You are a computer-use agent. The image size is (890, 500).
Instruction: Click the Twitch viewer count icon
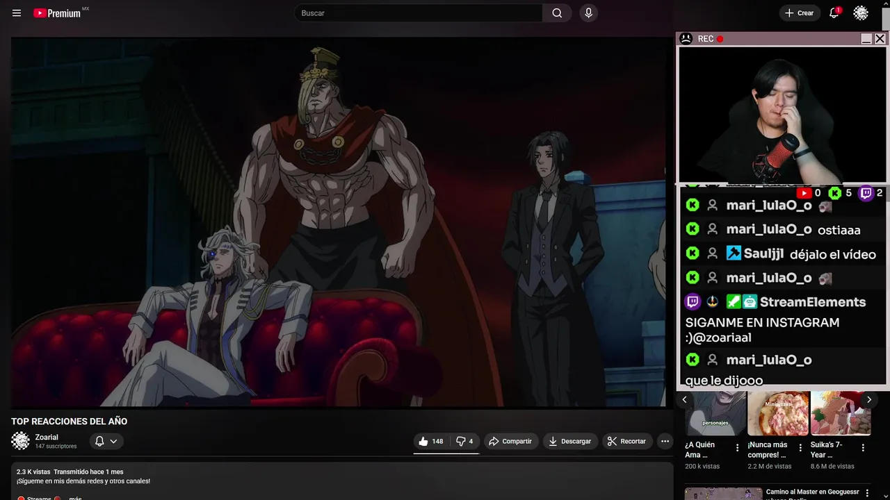point(866,193)
